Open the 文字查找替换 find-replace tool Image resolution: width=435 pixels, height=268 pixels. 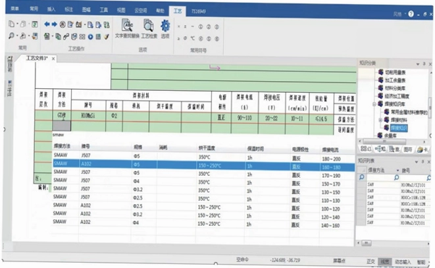coord(127,29)
